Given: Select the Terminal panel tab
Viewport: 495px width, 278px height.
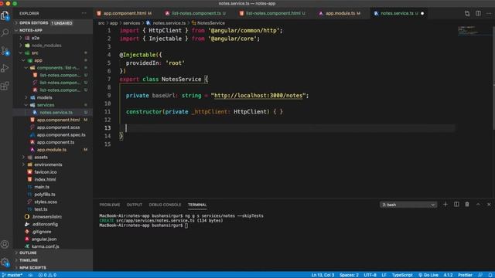Looking at the screenshot, I should pyautogui.click(x=197, y=205).
